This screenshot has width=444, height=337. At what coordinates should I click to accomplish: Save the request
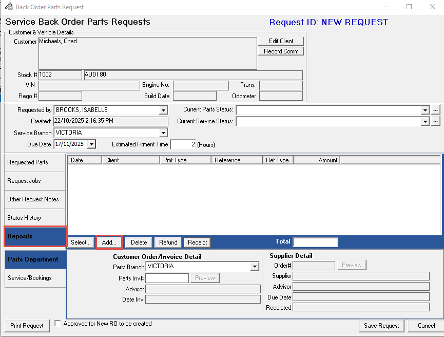coord(381,326)
